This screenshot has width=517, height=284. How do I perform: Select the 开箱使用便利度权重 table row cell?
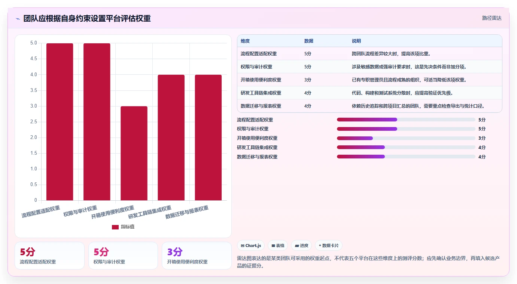coord(261,80)
